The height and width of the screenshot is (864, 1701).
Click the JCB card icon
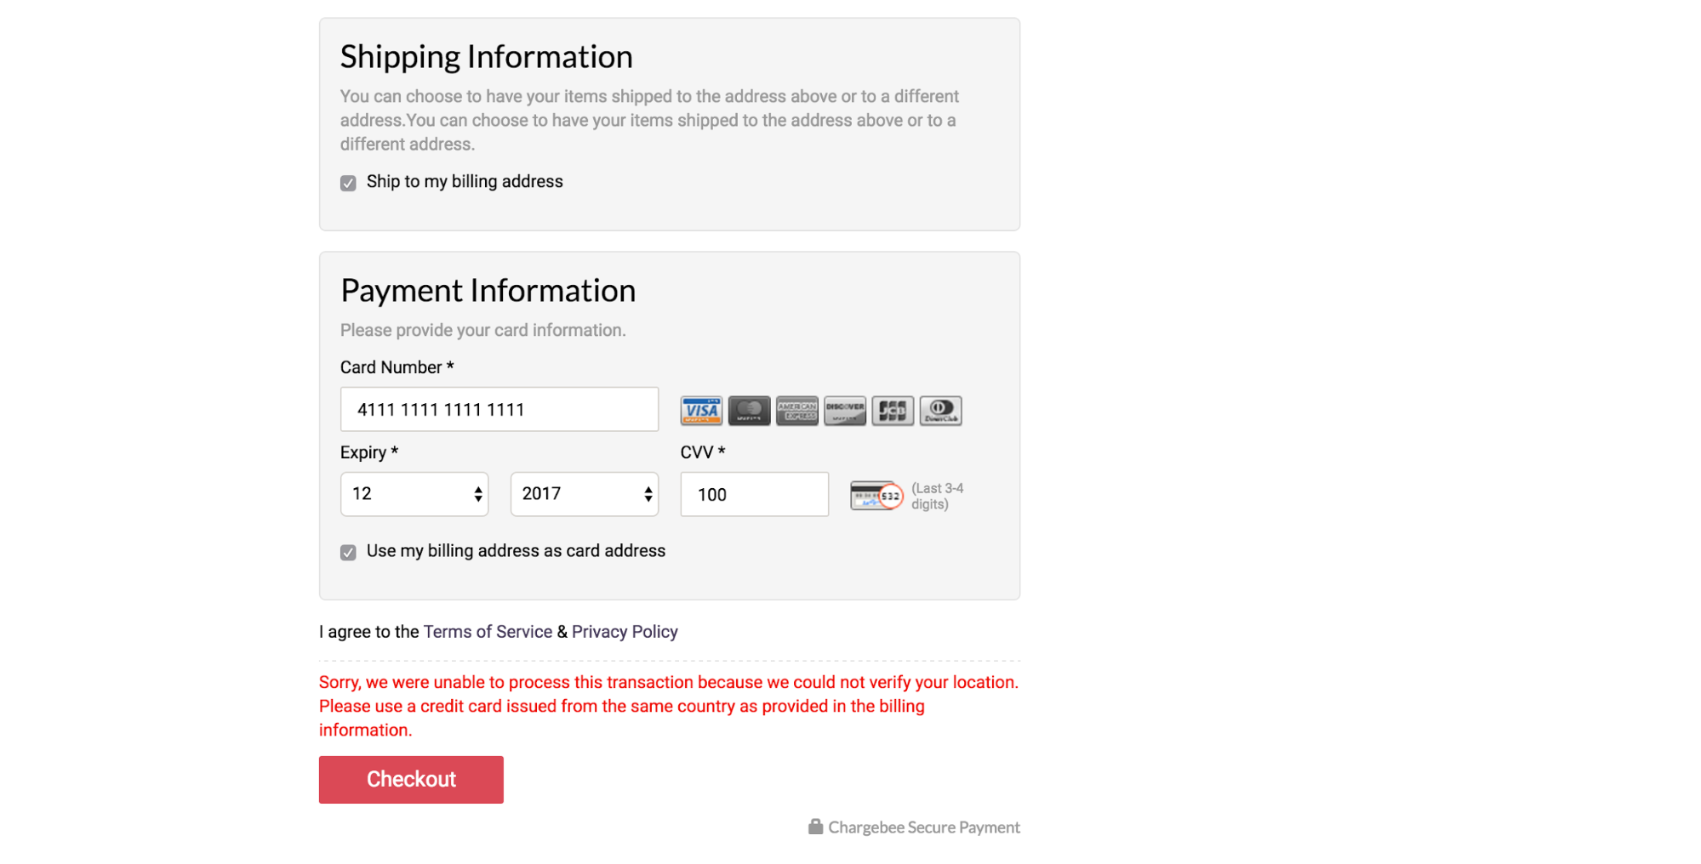(893, 411)
